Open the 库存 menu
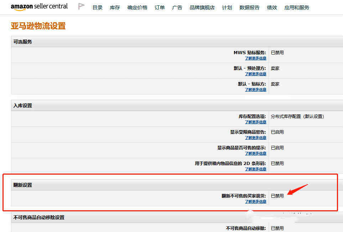This screenshot has width=343, height=232. coord(115,7)
